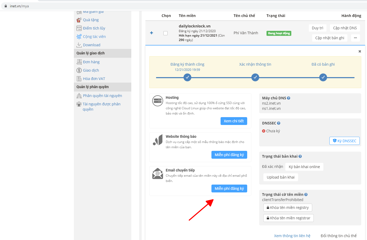Viewport: 367px width, 240px height.
Task: Click the Đơn hàng icon
Action: click(x=79, y=62)
